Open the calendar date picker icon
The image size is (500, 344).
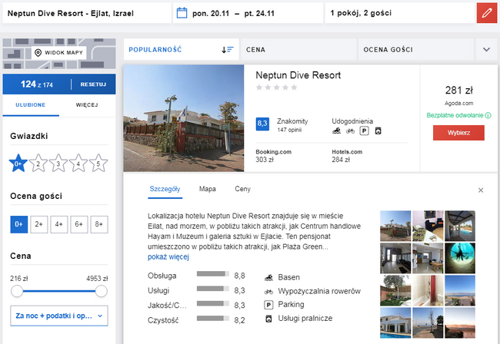182,13
